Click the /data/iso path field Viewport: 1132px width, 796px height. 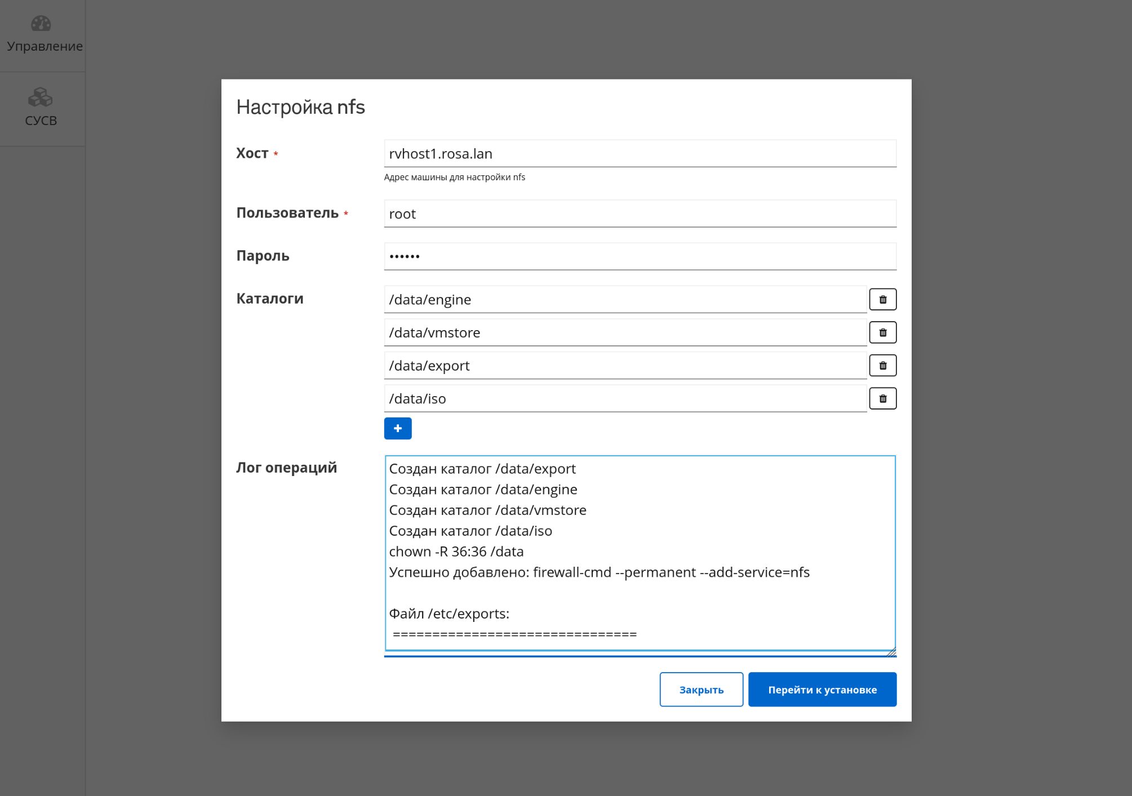click(x=624, y=399)
